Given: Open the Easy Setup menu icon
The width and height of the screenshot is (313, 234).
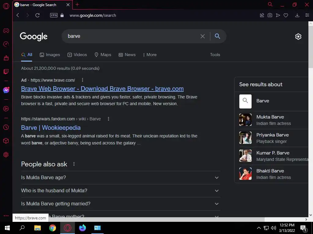Looking at the screenshot, I should 307,15.
